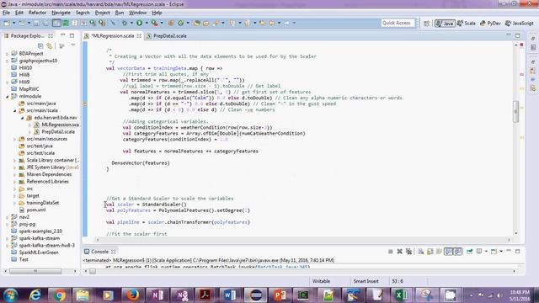The image size is (539, 303).
Task: Click the Debug bug icon
Action: (x=125, y=23)
